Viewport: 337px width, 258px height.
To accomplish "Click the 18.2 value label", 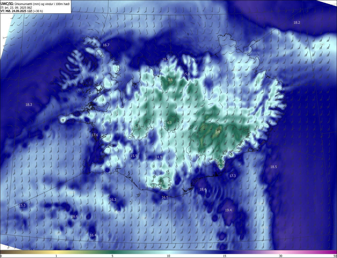I will point(297,23).
